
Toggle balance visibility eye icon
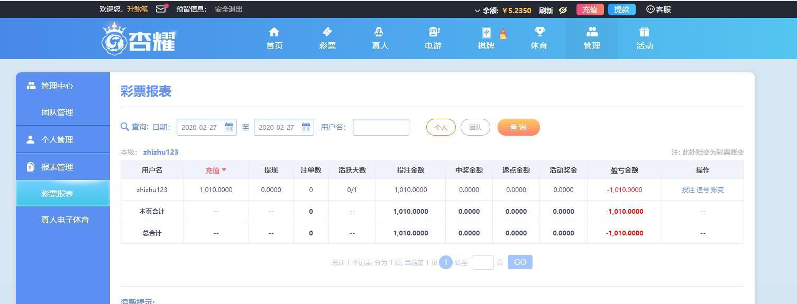(563, 10)
